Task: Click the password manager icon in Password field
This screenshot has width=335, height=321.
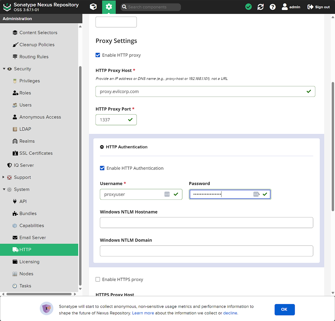Action: pos(256,194)
